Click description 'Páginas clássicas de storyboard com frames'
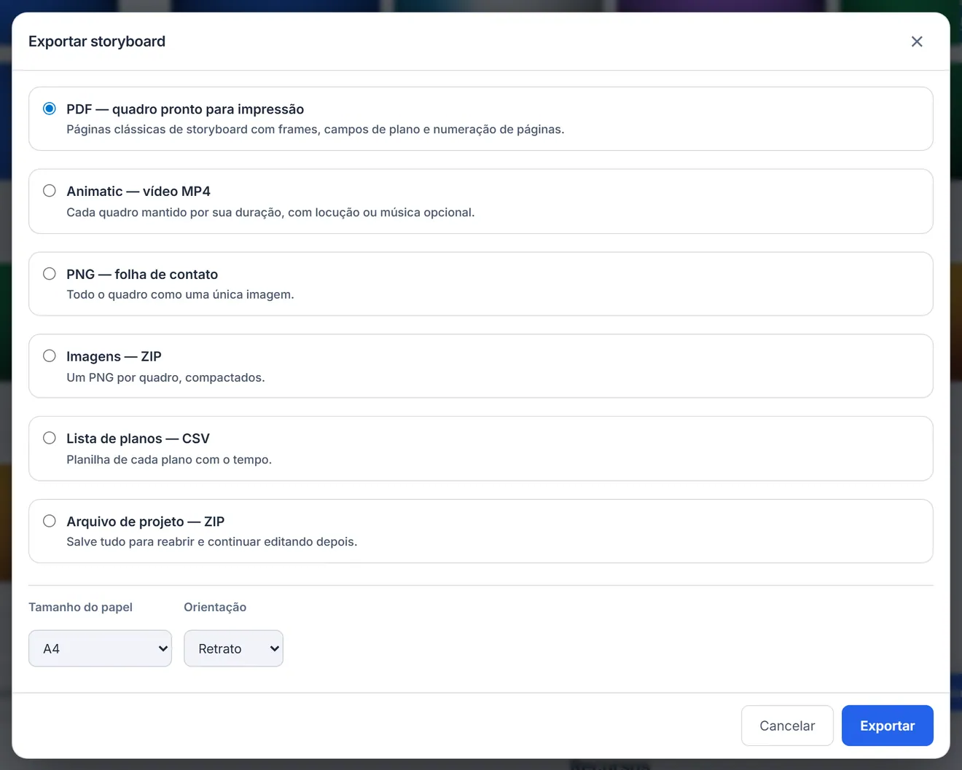The height and width of the screenshot is (770, 962). (193, 130)
